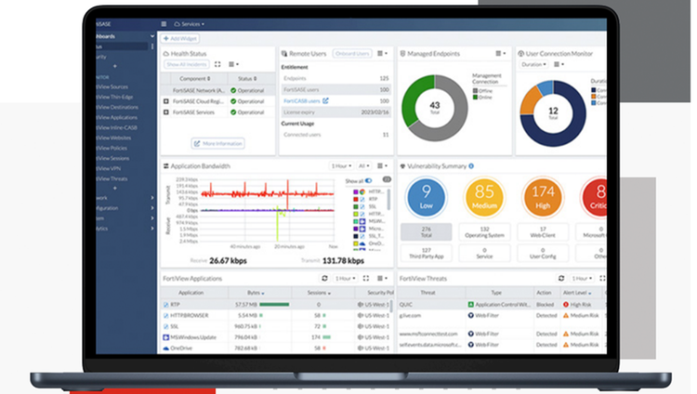Click FortiCASB external link icon
Viewport: 697px width, 394px height.
325,101
